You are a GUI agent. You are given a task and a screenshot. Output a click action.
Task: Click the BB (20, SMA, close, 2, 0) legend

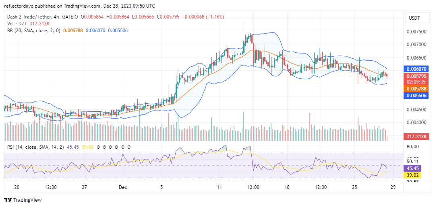pyautogui.click(x=33, y=31)
